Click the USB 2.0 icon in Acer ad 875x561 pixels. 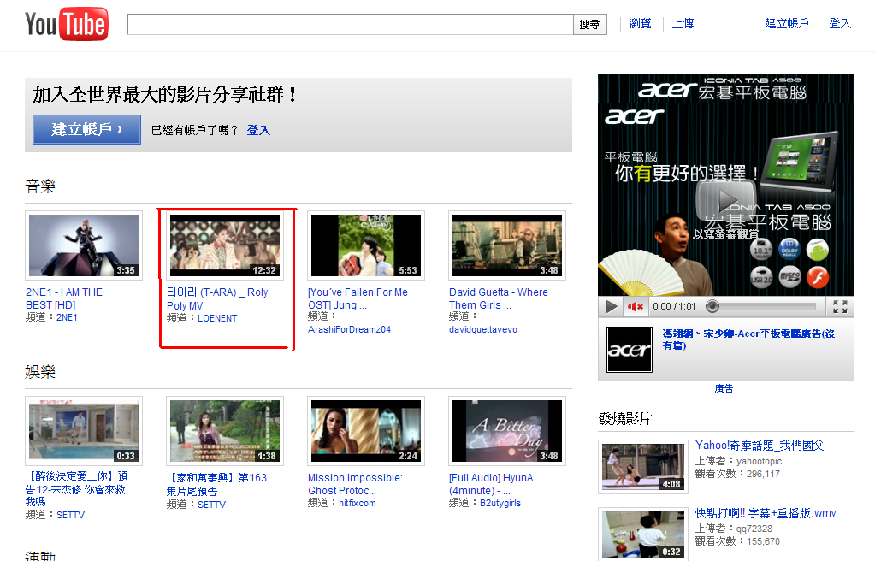click(x=761, y=277)
